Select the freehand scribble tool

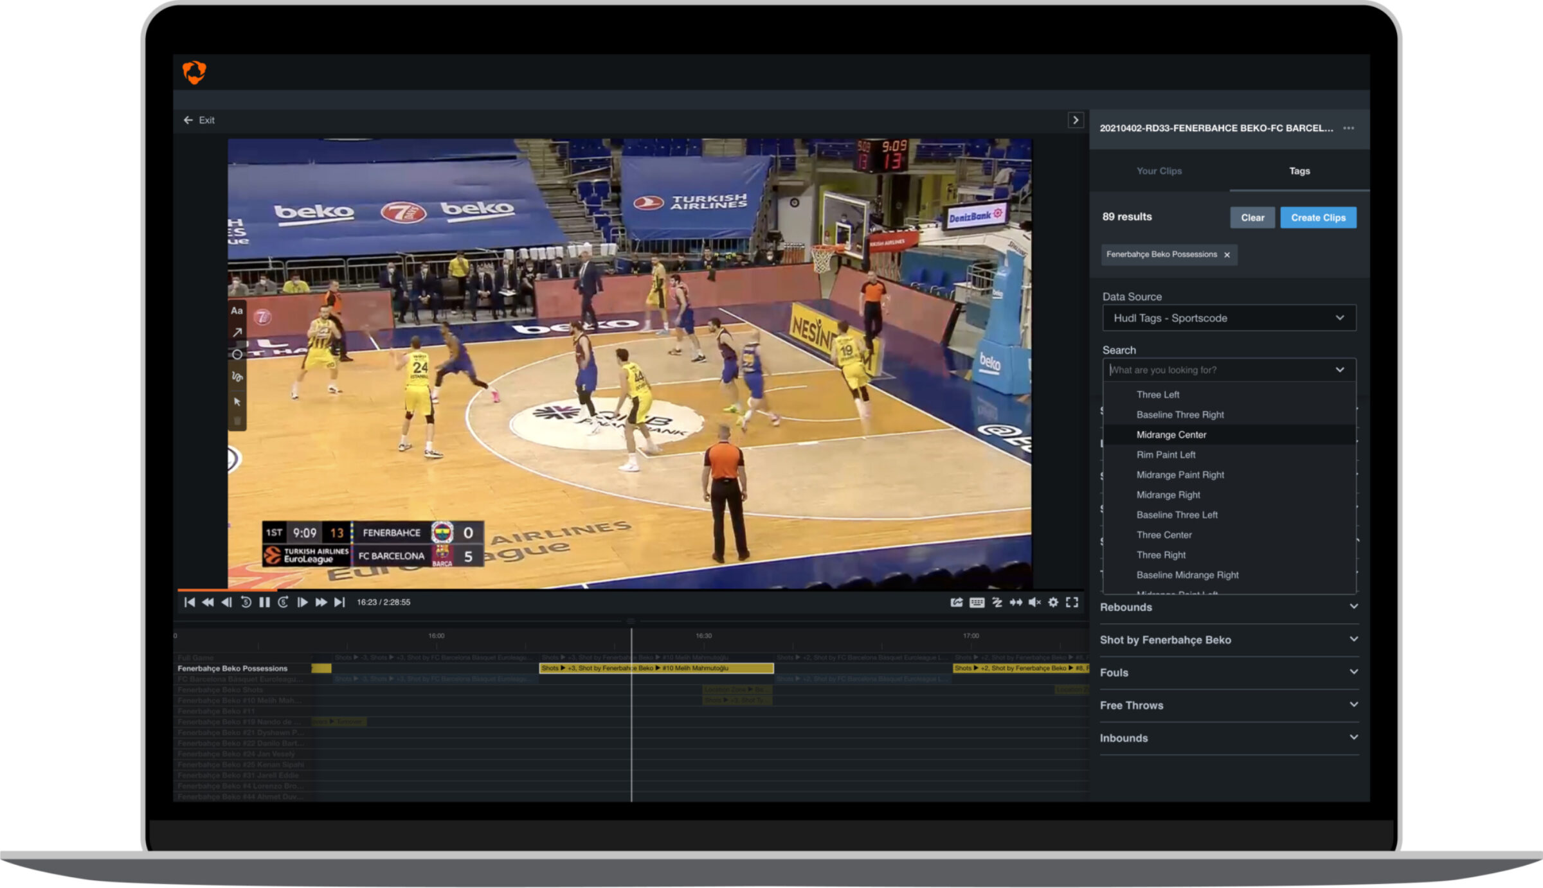tap(237, 377)
